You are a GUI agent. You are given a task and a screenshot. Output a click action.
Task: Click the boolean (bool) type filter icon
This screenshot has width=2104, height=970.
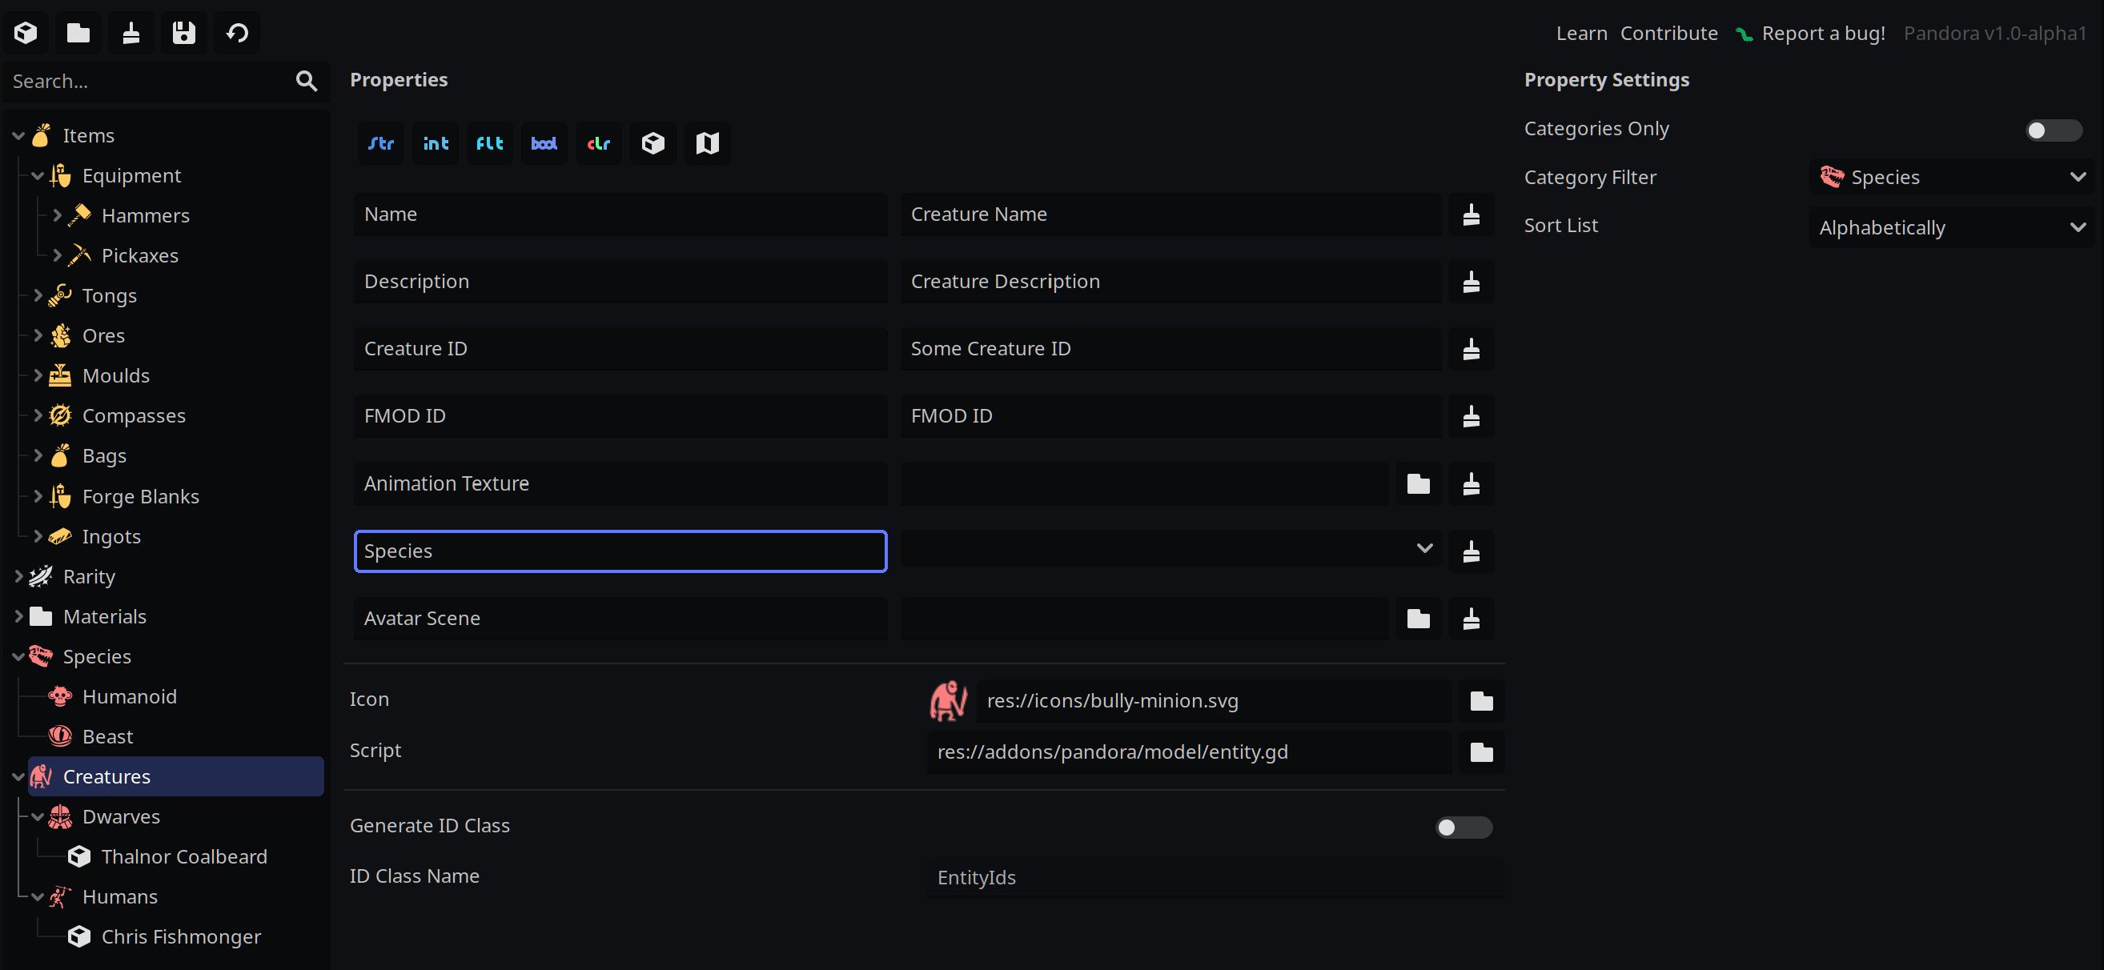tap(544, 143)
